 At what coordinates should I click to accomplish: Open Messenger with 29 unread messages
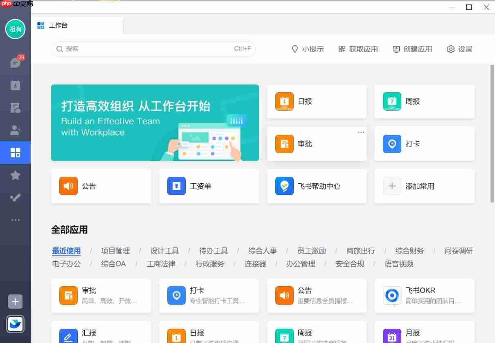point(15,62)
